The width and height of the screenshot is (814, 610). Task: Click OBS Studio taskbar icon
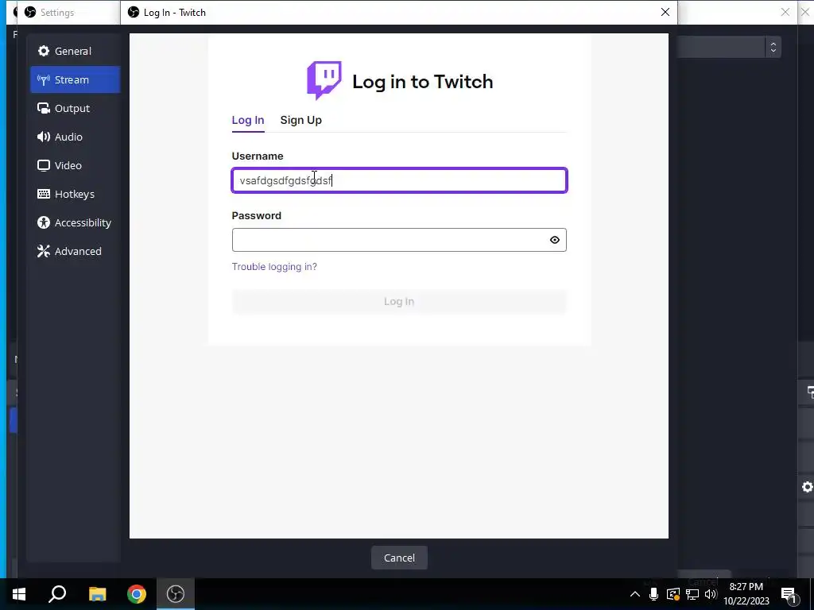tap(176, 594)
